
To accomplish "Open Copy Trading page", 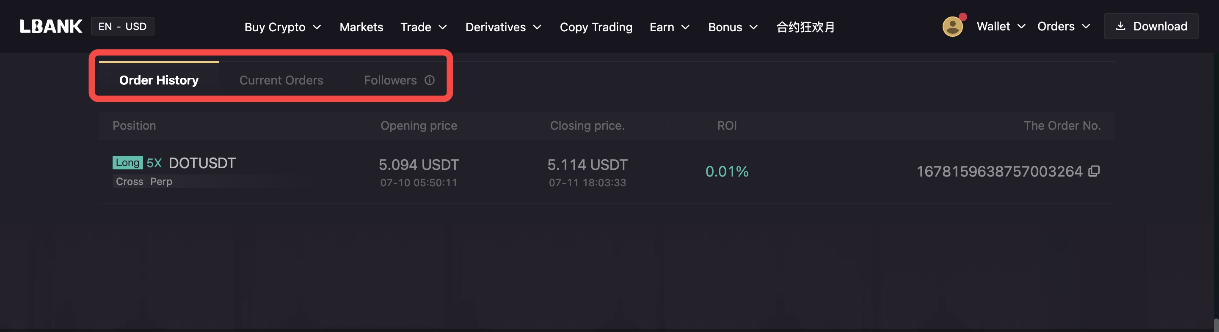I will tap(596, 27).
